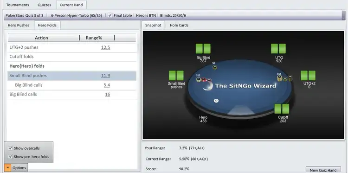Switch to the Tournaments tab

point(18,5)
